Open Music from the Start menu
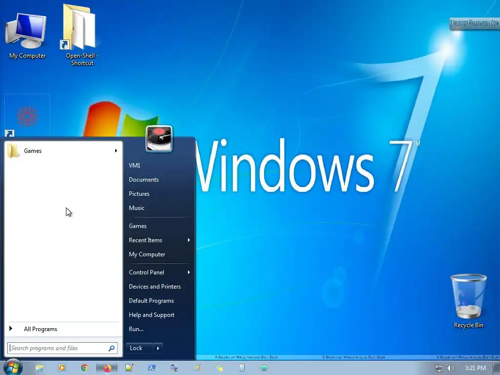This screenshot has width=500, height=375. 137,208
